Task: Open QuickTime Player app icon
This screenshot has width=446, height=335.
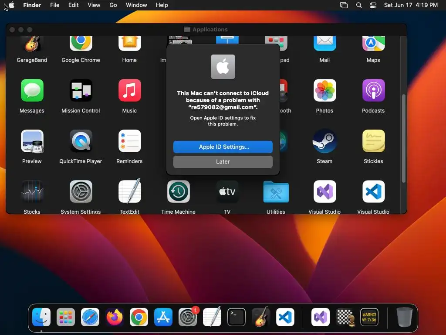Action: 81,141
